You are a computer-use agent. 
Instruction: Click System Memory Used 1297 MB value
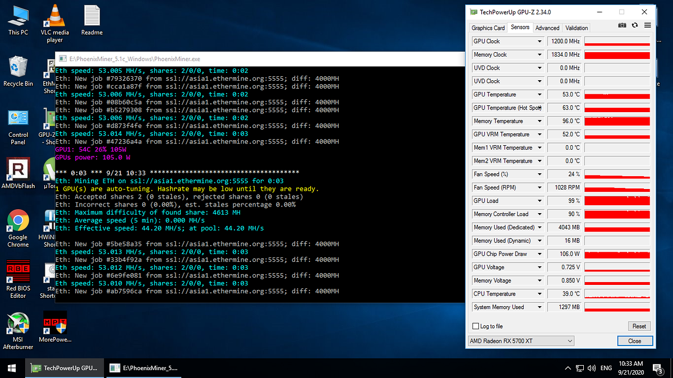point(565,307)
